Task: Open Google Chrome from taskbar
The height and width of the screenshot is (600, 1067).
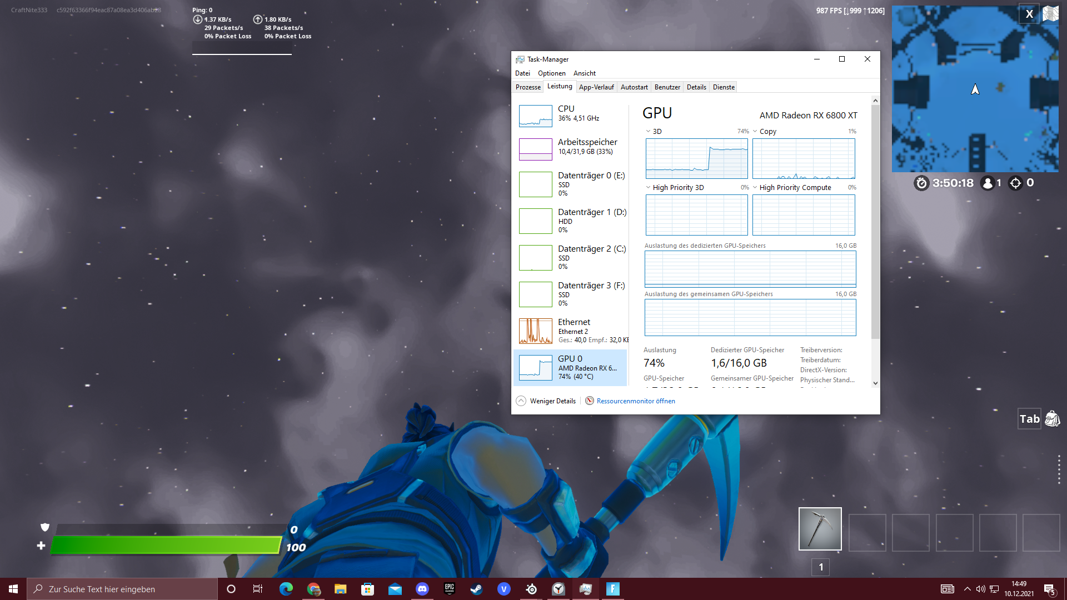Action: [313, 589]
